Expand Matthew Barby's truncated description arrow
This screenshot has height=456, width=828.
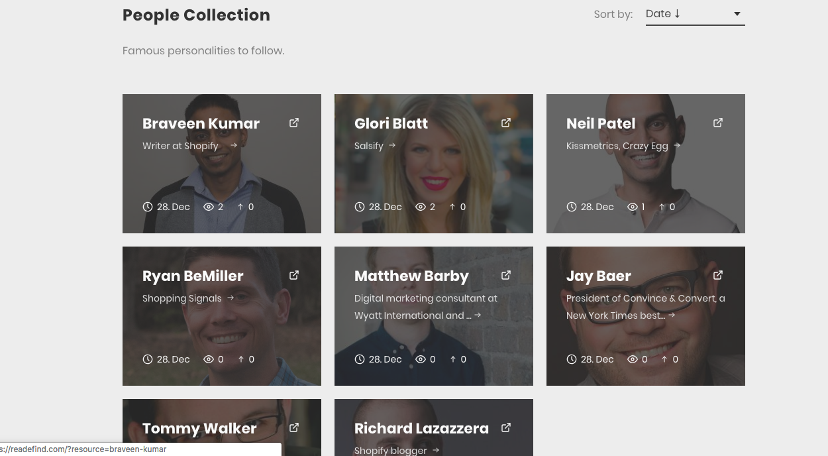click(478, 315)
